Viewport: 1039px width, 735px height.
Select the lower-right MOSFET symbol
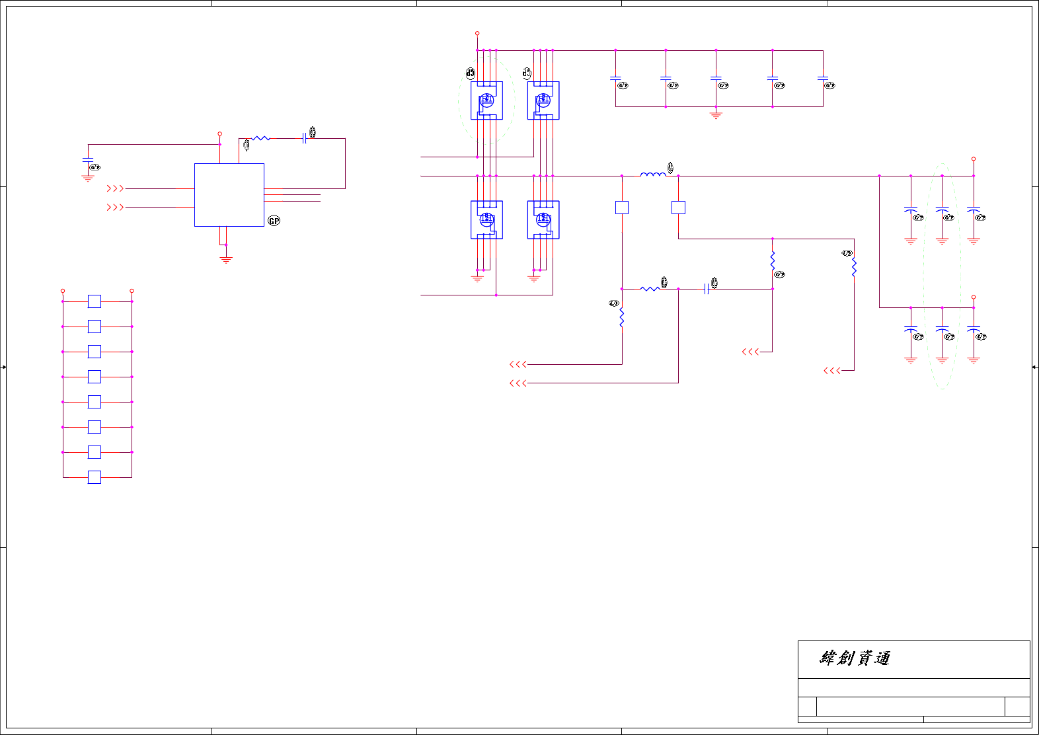tap(543, 219)
